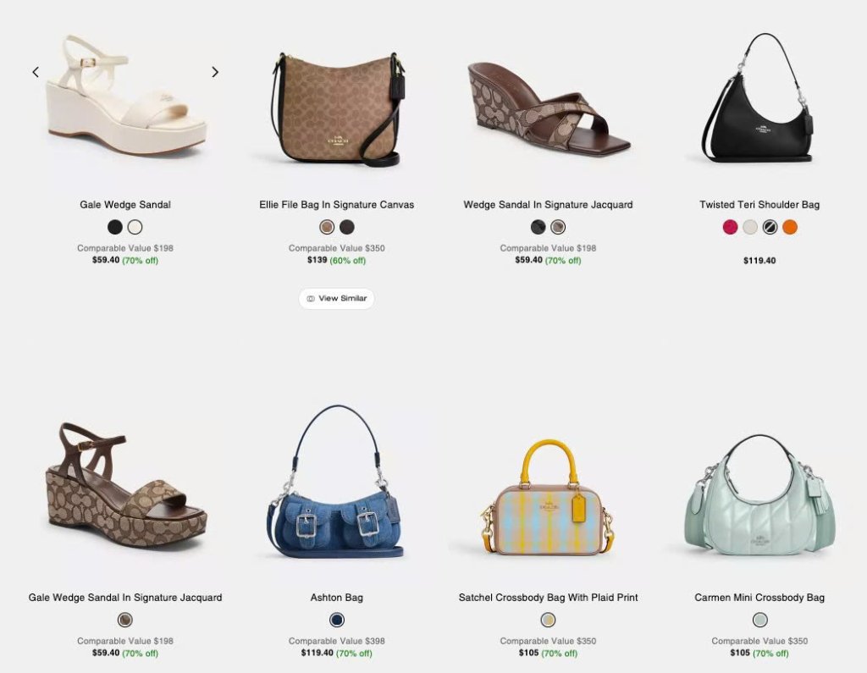
Task: Open Ellie File Bag In Signature Canvas link
Action: tap(337, 205)
